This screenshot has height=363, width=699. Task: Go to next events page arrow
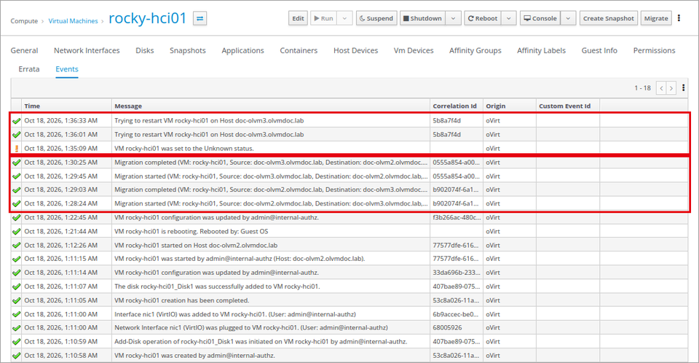[x=671, y=88]
